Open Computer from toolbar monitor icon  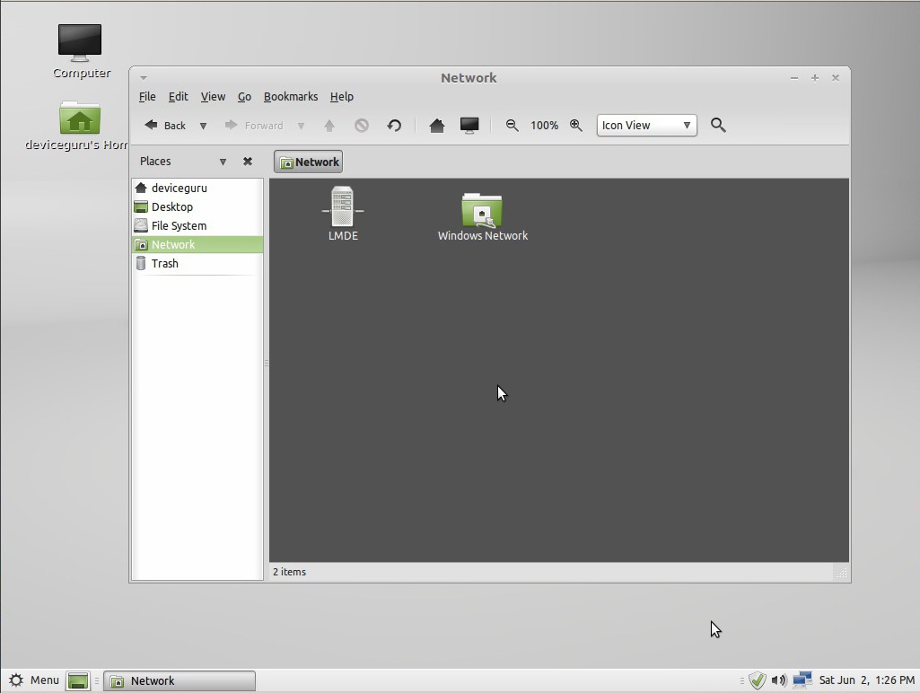(469, 126)
